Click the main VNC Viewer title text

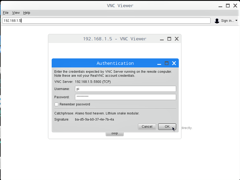(120, 6)
